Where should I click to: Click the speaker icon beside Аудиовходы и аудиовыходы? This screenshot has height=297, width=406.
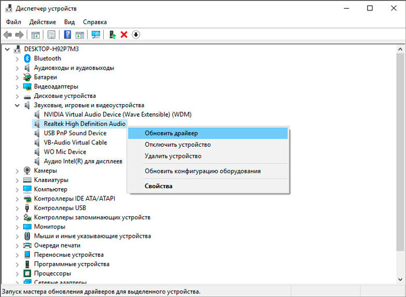(27, 68)
